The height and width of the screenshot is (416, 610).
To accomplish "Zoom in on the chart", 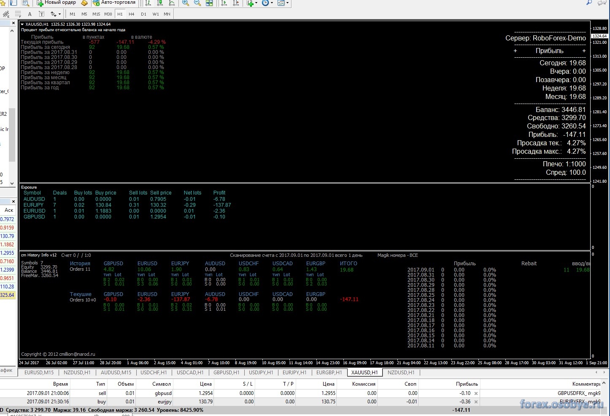I will point(185,3).
